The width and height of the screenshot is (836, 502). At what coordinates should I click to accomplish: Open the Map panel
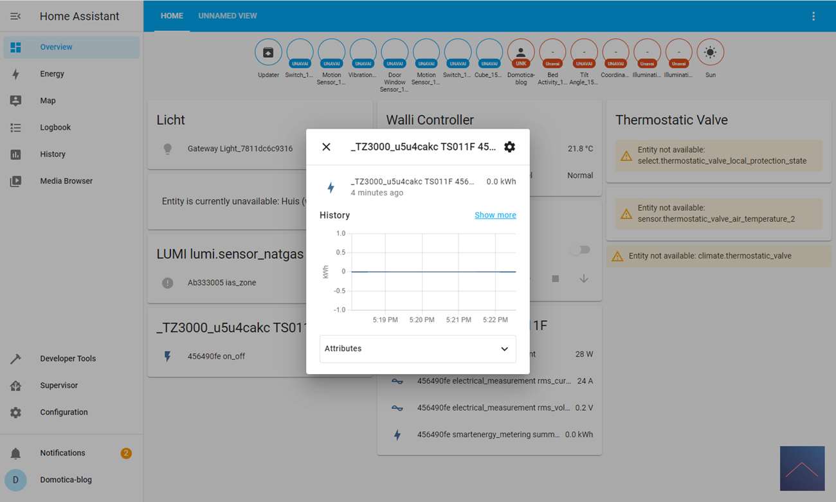pyautogui.click(x=48, y=101)
